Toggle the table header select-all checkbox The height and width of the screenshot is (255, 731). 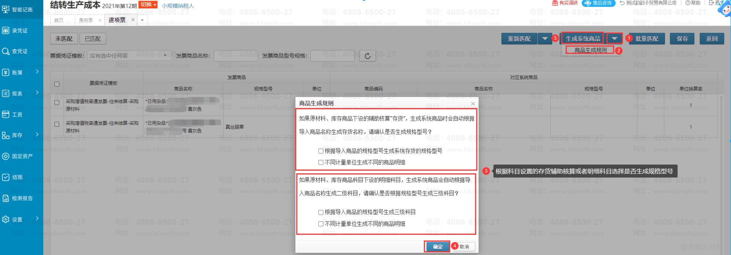57,84
